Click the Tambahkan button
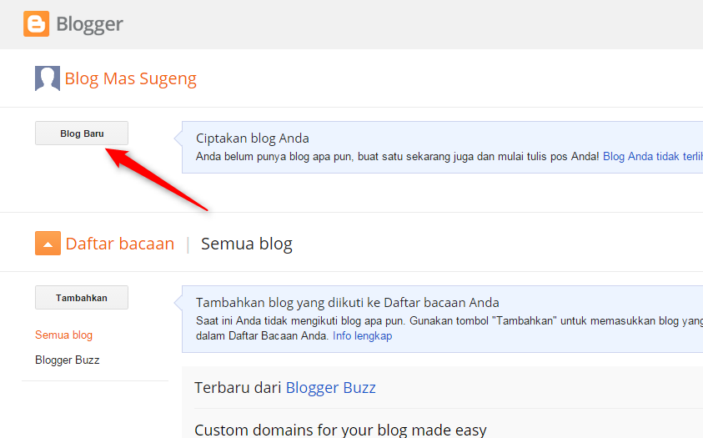The image size is (703, 438). pos(82,298)
